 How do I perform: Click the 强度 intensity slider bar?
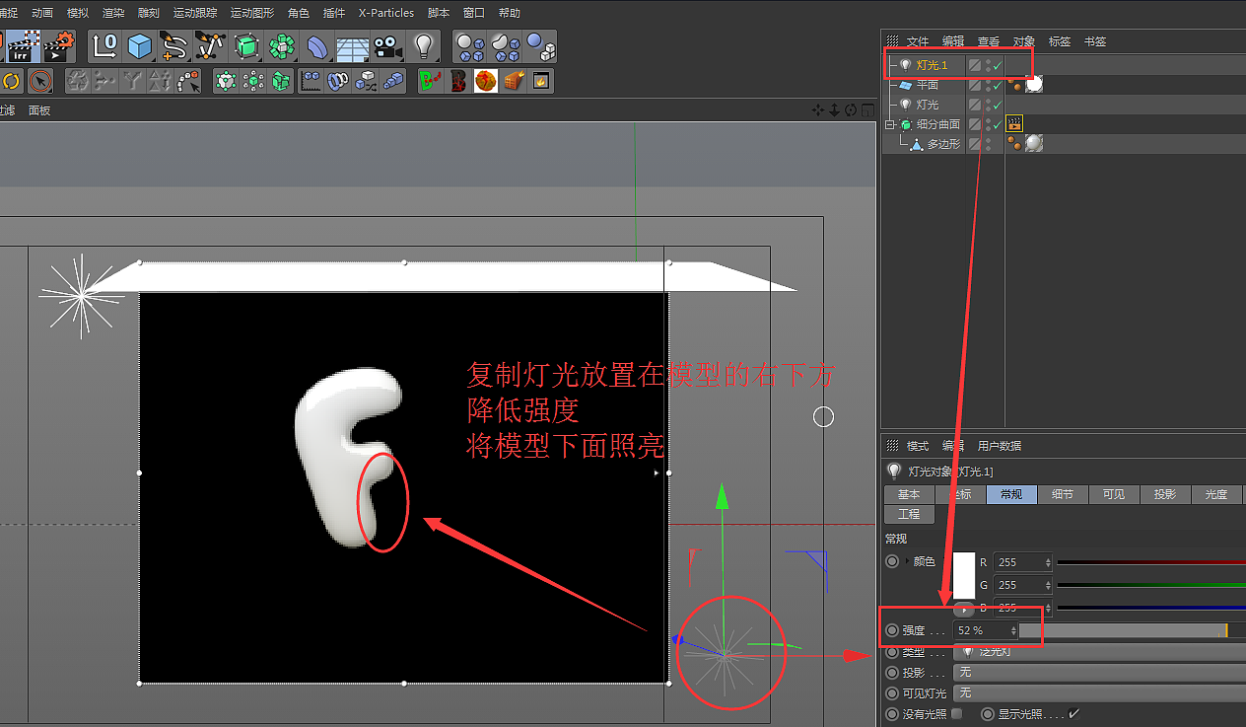(x=1133, y=630)
